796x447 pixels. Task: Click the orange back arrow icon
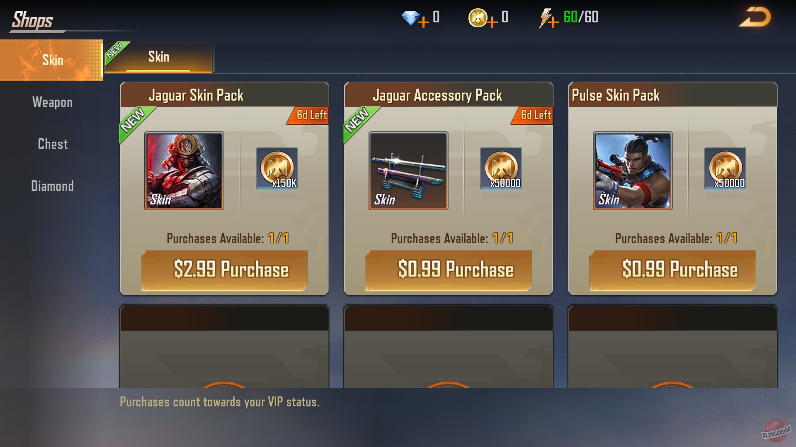(x=755, y=17)
